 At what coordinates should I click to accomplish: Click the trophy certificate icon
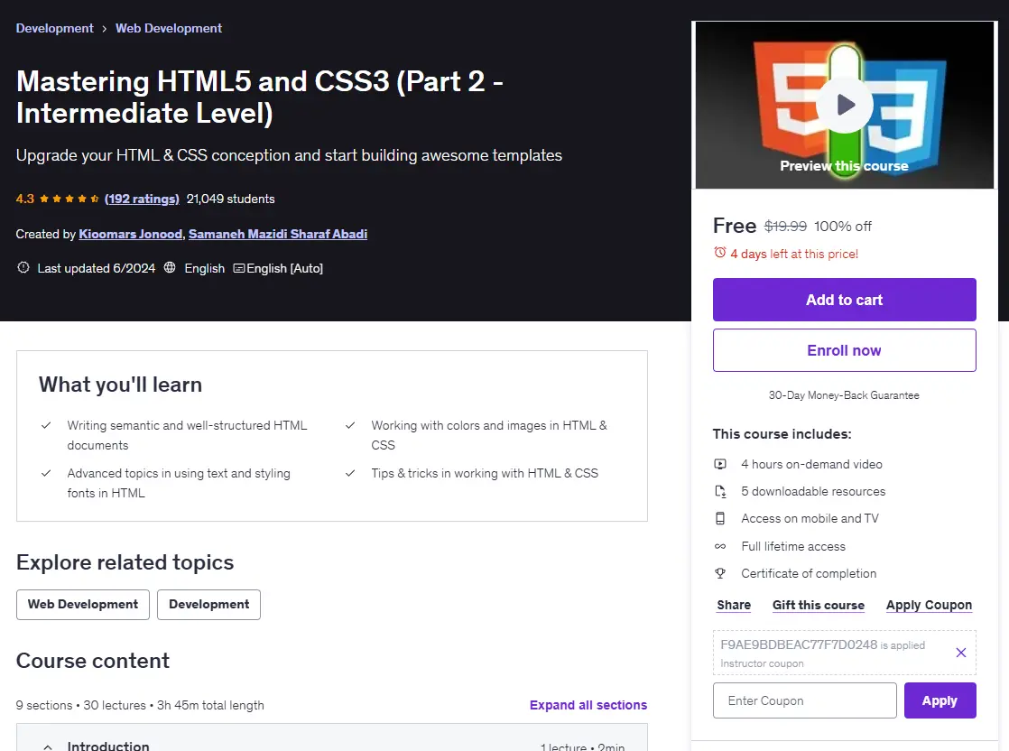(x=720, y=573)
